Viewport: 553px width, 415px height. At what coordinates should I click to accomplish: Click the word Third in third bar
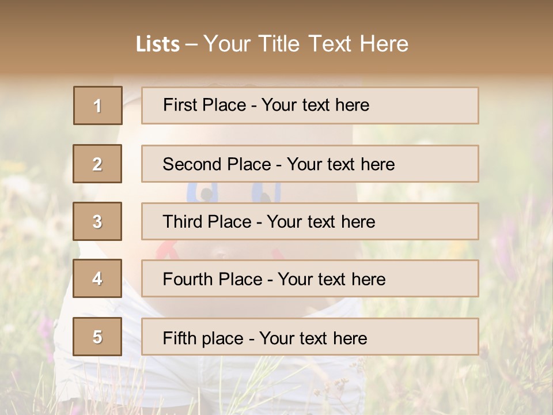[x=182, y=222]
